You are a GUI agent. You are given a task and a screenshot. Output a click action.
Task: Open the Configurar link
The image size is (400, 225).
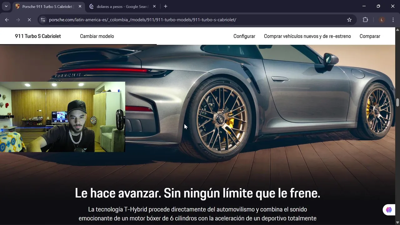(x=244, y=36)
